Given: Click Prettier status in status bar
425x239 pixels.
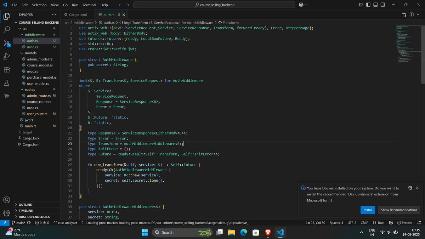Looking at the screenshot, I should tap(405, 223).
